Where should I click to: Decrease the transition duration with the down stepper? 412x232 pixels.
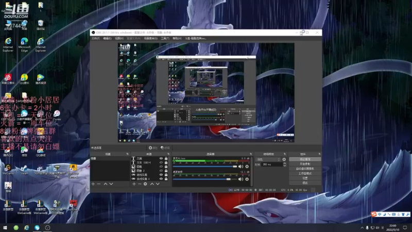tap(285, 165)
